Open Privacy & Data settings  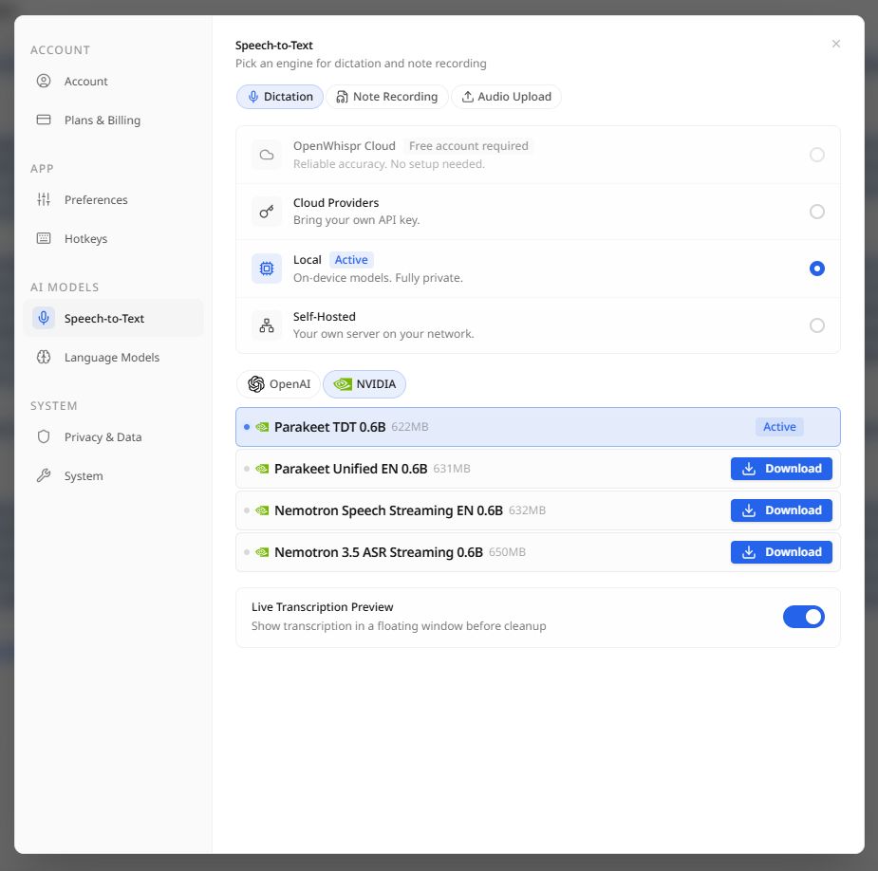113,437
